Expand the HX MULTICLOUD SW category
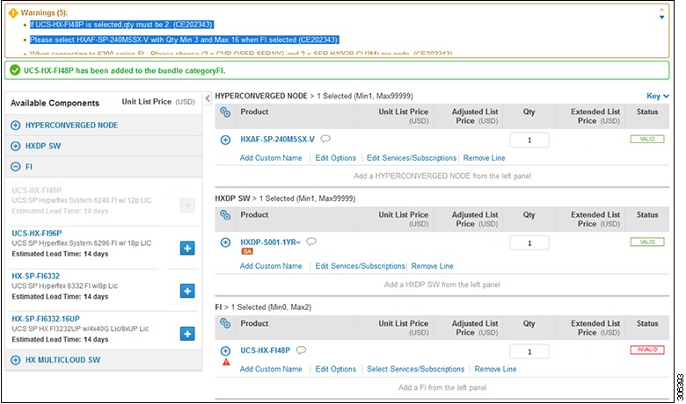686x404 pixels. 16,360
